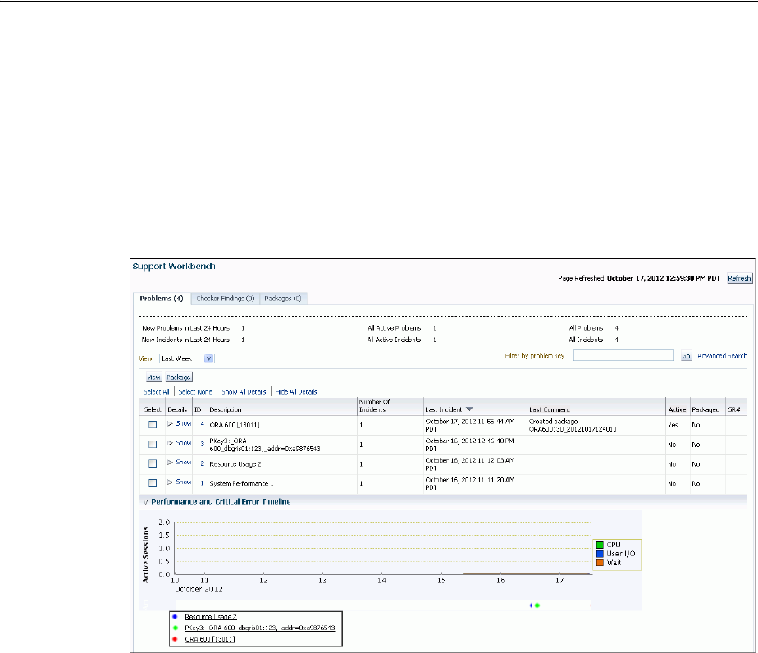Select checkbox for ORA 600 [13011] problem
Image resolution: width=758 pixels, height=653 pixels.
pos(153,425)
